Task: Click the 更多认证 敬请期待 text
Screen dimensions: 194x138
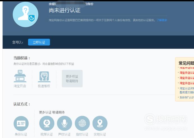Action: click(x=52, y=112)
